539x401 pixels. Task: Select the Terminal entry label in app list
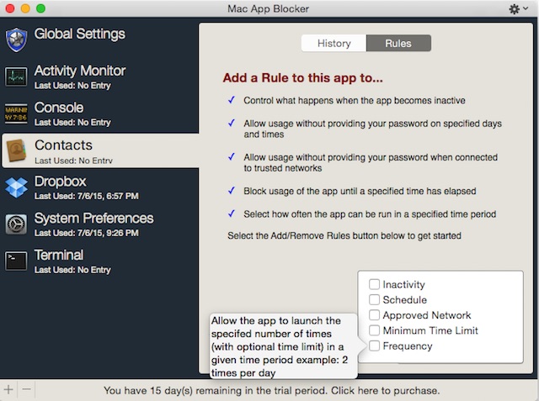point(59,256)
